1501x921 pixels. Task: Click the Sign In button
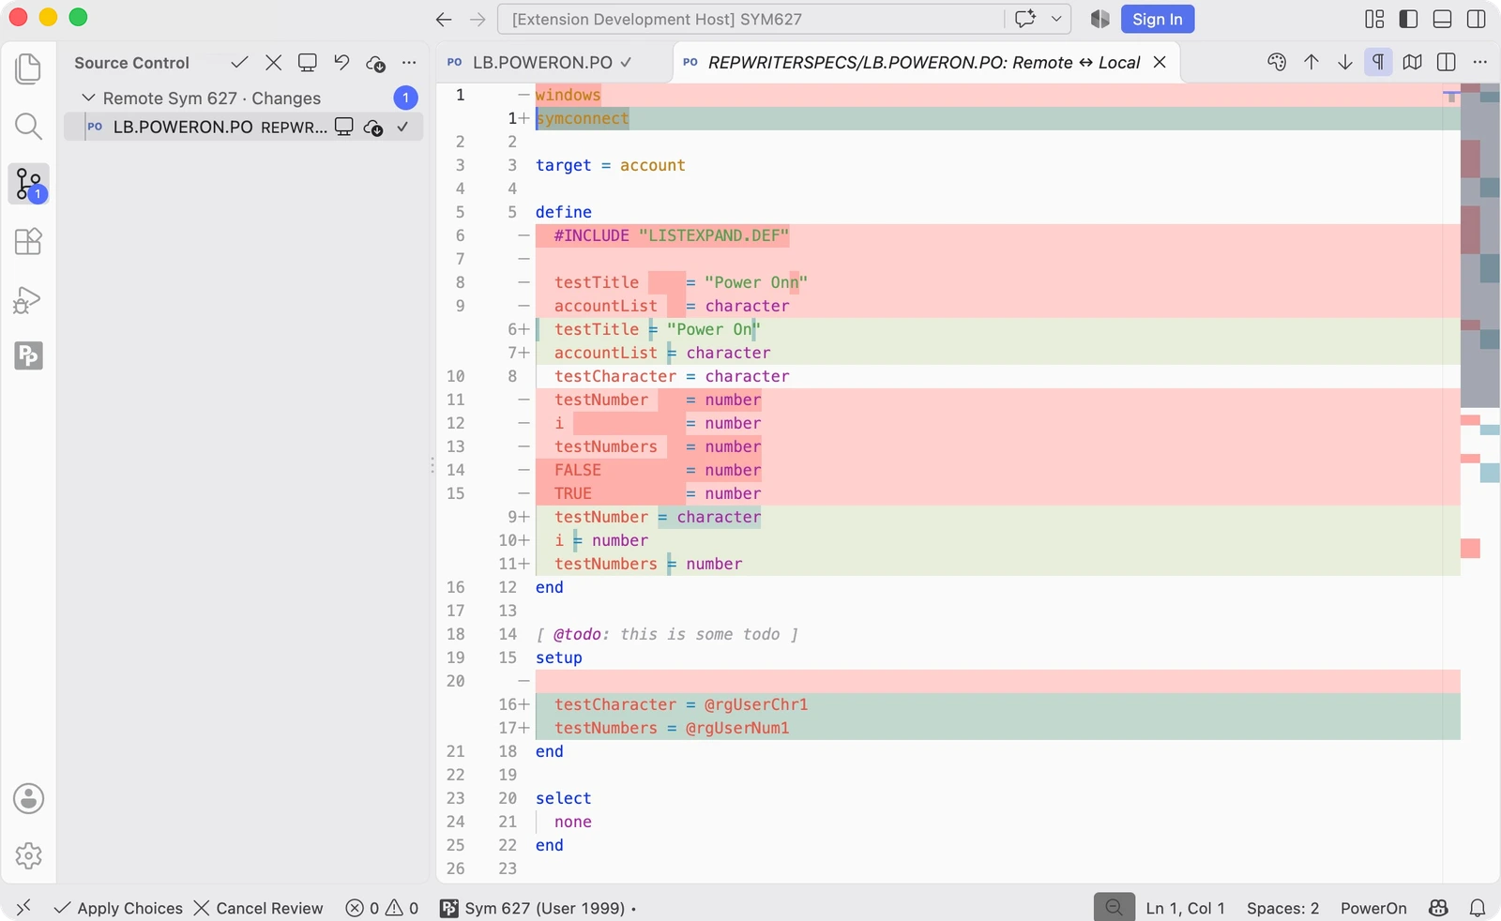click(x=1158, y=19)
